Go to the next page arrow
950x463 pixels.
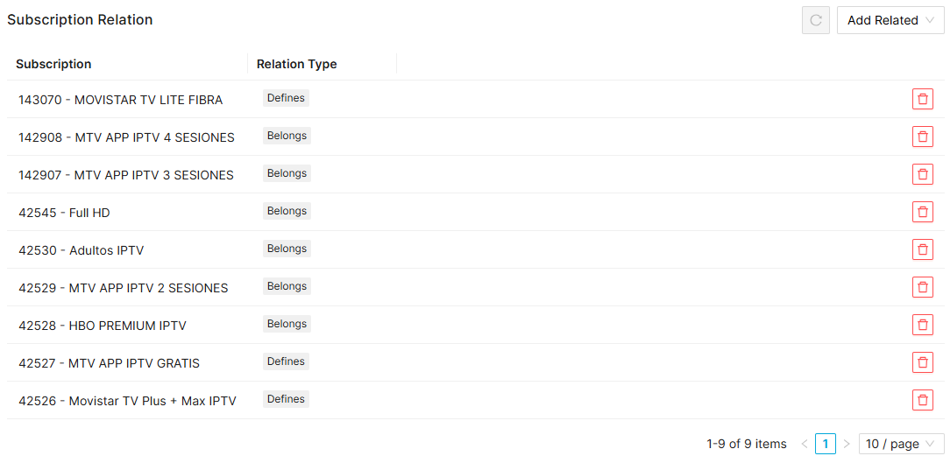pos(847,444)
